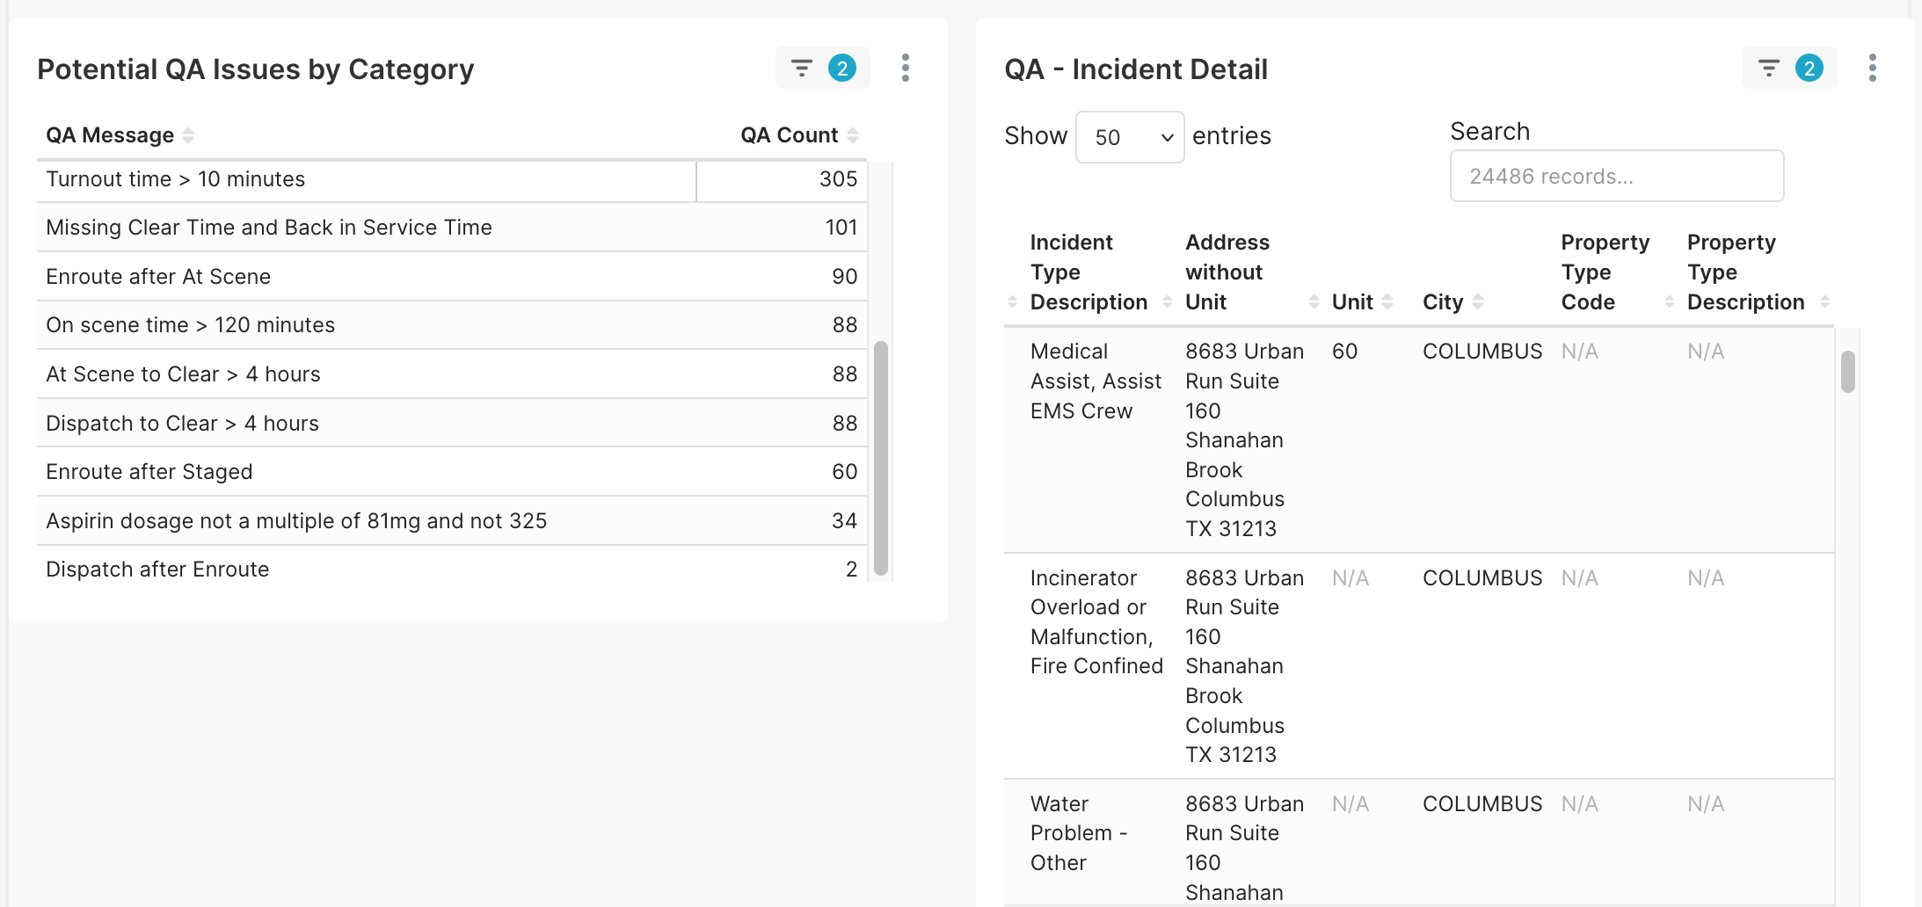Viewport: 1922px width, 907px height.
Task: Sort by Address without Unit column
Action: point(1314,302)
